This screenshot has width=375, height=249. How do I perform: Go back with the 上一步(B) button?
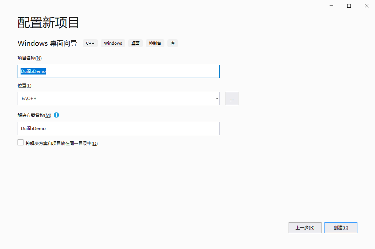pos(305,228)
